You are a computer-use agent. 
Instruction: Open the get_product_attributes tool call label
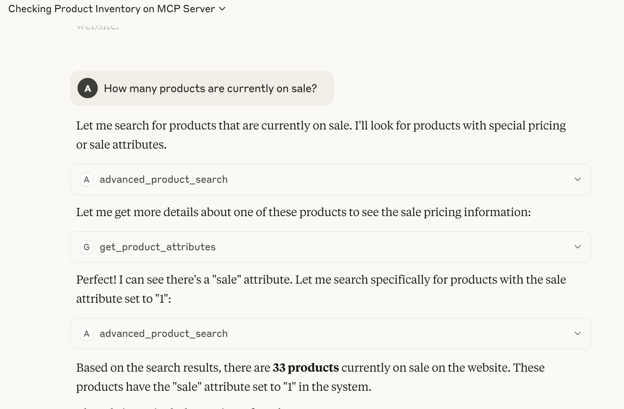pos(157,247)
